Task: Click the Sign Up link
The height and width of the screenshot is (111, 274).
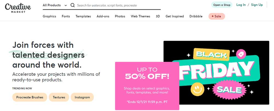Action: coord(257,5)
